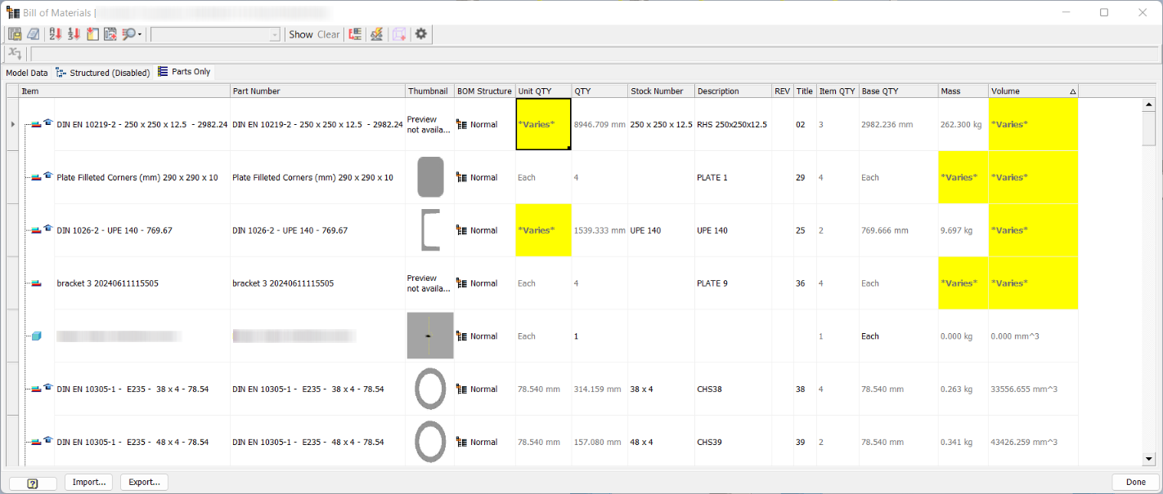Image resolution: width=1163 pixels, height=494 pixels.
Task: Select the highlighted yellow Unit QTY cell
Action: (x=543, y=124)
